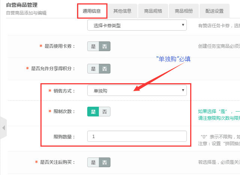The height and width of the screenshot is (175, 240).
Task: Switch to the 商品规格 tab
Action: click(153, 11)
